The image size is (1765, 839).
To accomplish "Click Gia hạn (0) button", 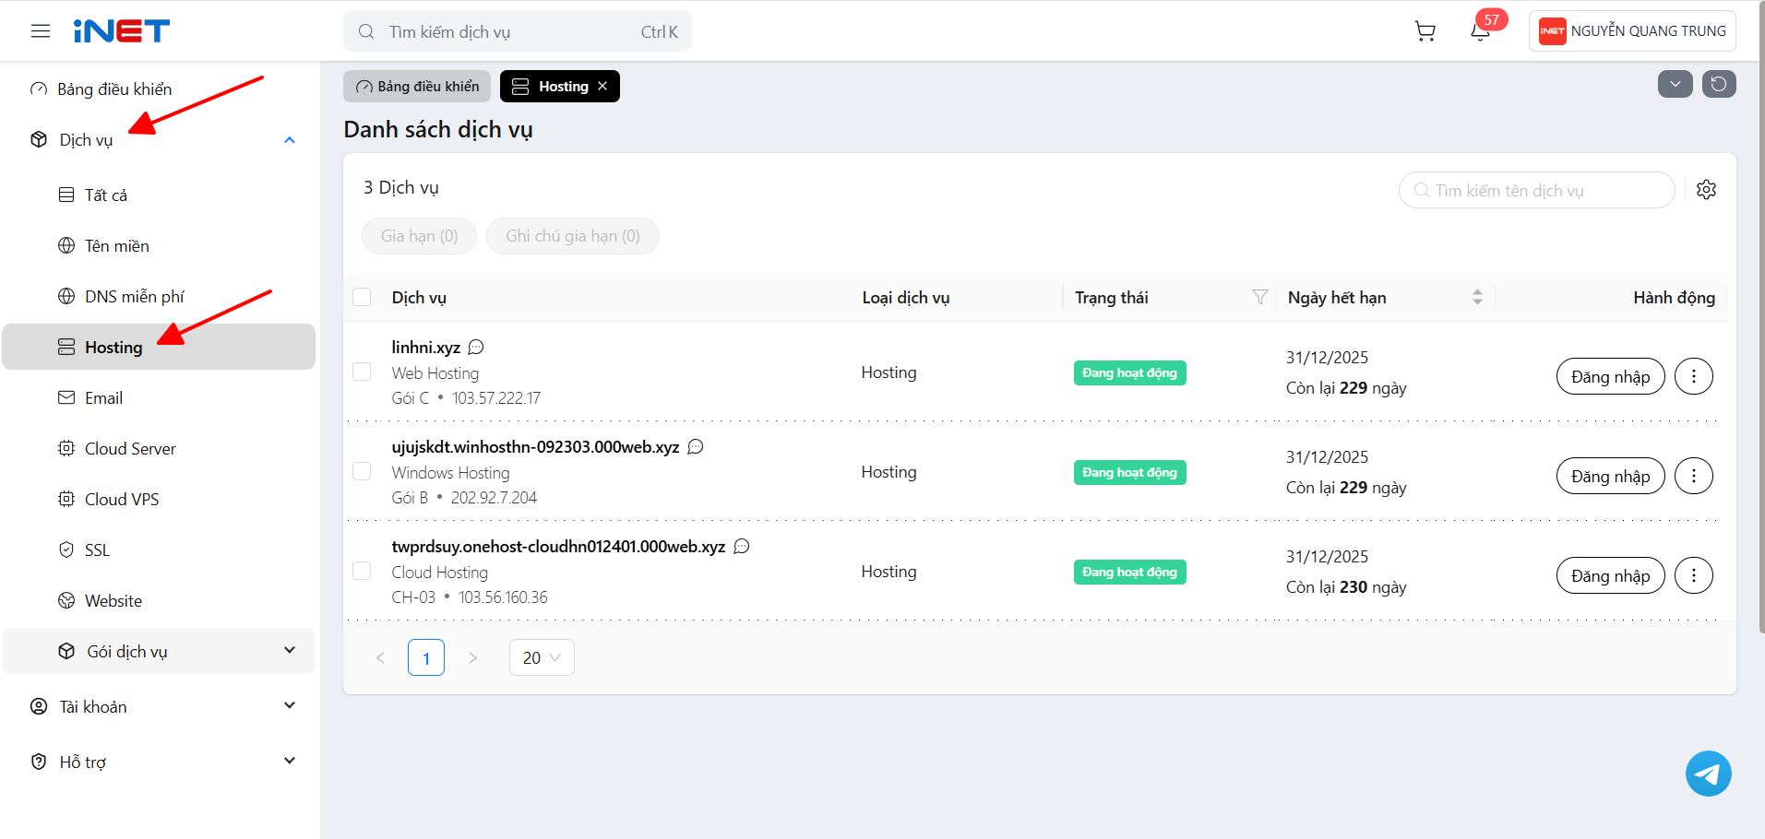I will (x=420, y=236).
